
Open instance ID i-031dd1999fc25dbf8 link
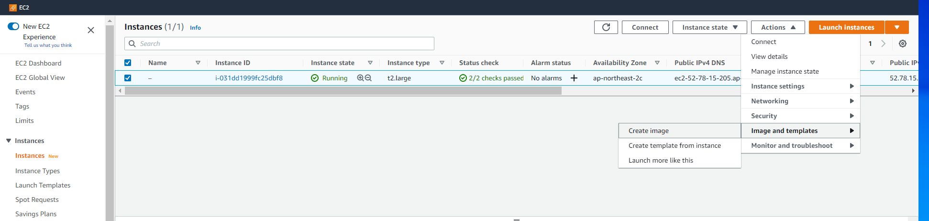coord(249,78)
